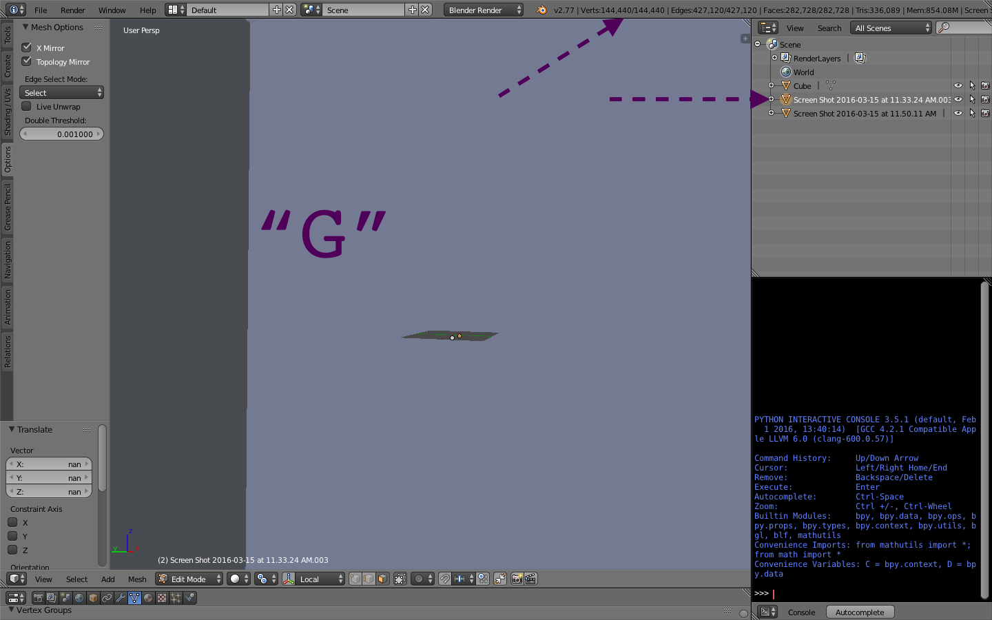Toggle renderability camera for Cube

click(x=985, y=85)
